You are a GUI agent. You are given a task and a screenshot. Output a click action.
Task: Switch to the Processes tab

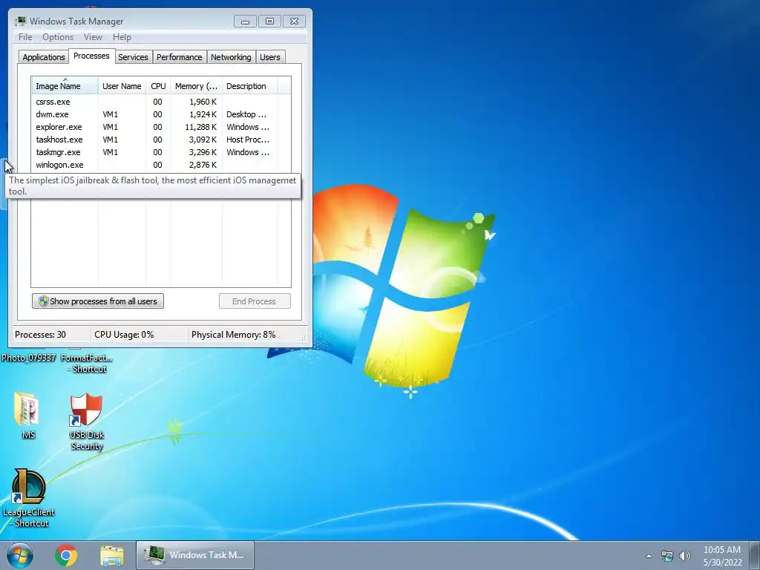coord(91,56)
